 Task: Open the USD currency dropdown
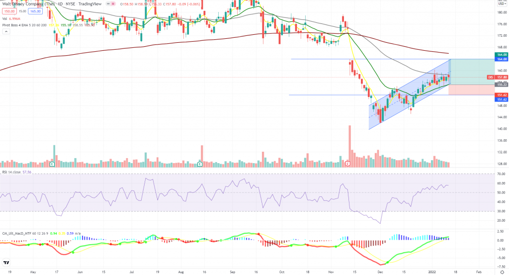(x=502, y=4)
